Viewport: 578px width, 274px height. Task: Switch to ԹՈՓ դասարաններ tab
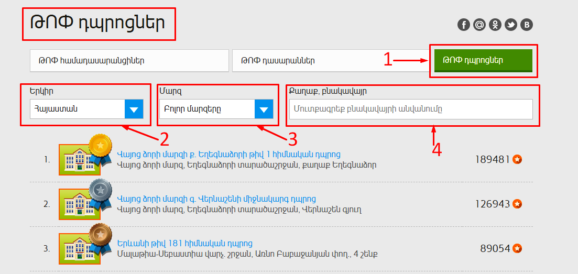(x=330, y=61)
